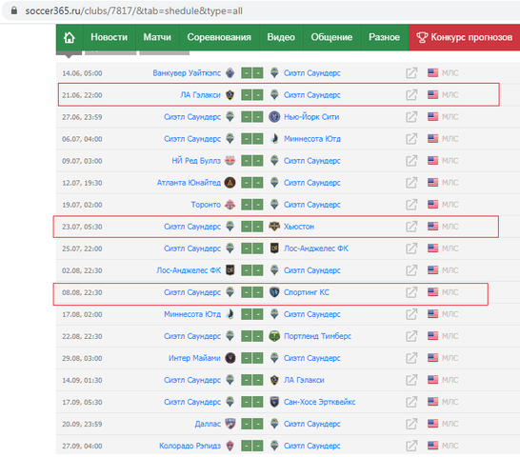
Task: Click Даллас team link
Action: (208, 424)
